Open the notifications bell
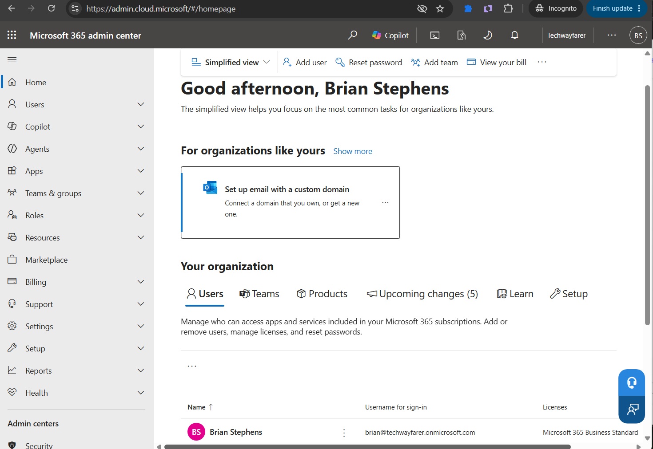The height and width of the screenshot is (449, 653). coord(514,35)
